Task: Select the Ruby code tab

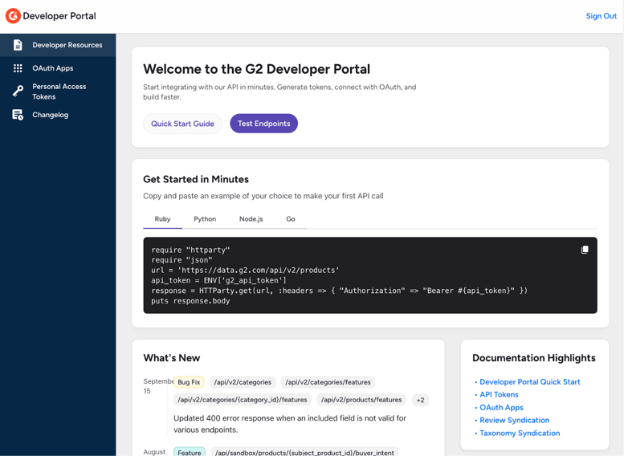Action: coord(162,219)
